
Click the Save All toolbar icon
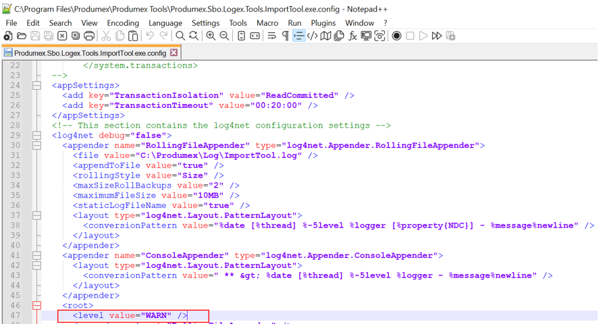click(49, 36)
